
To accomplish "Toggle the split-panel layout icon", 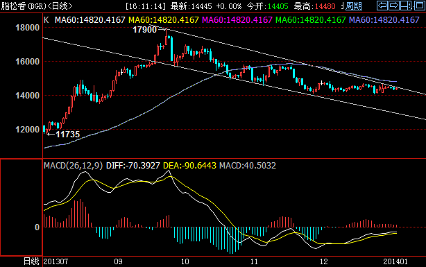I will pyautogui.click(x=406, y=6).
